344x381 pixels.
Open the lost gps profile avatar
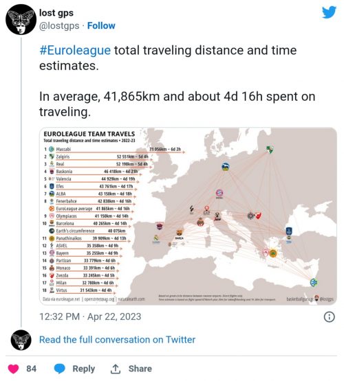tap(21, 19)
